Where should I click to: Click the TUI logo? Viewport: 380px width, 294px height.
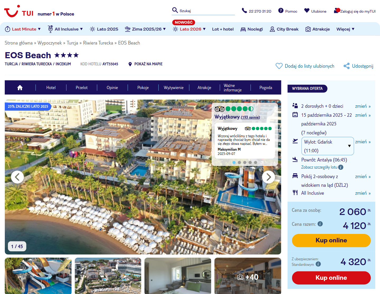click(x=19, y=11)
